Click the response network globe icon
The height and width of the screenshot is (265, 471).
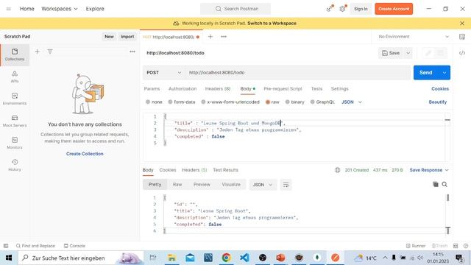tap(337, 170)
